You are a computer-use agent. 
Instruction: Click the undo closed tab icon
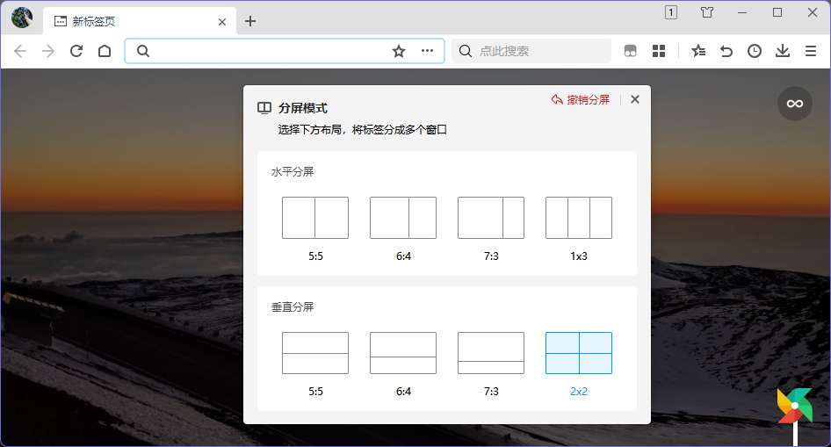pyautogui.click(x=726, y=51)
